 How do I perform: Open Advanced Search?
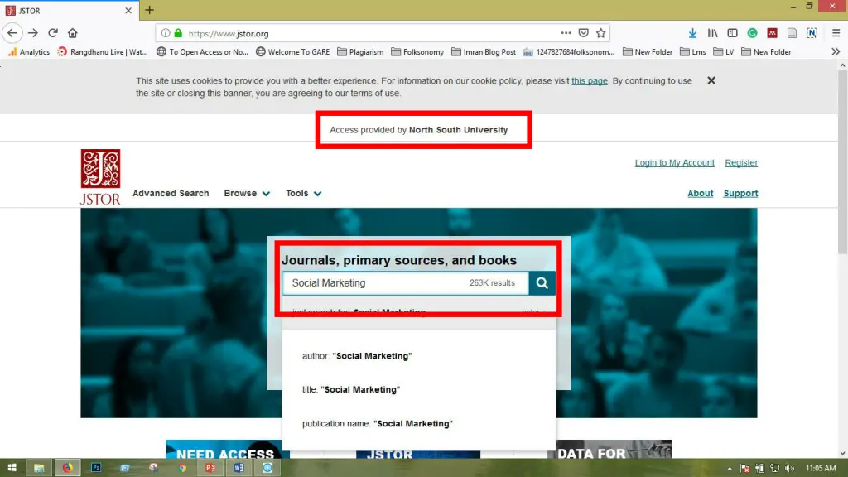171,193
